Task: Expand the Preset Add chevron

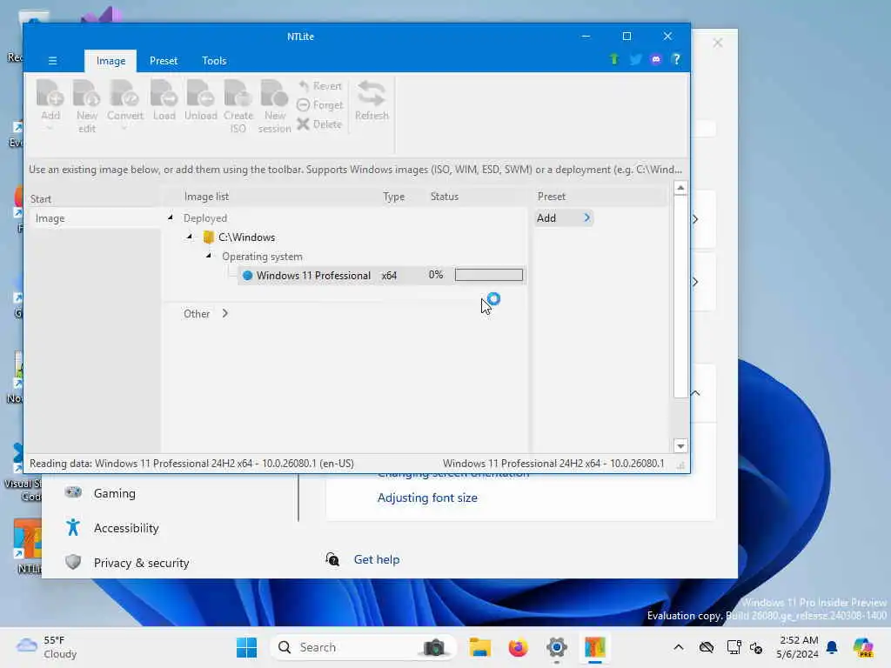Action: coord(587,217)
